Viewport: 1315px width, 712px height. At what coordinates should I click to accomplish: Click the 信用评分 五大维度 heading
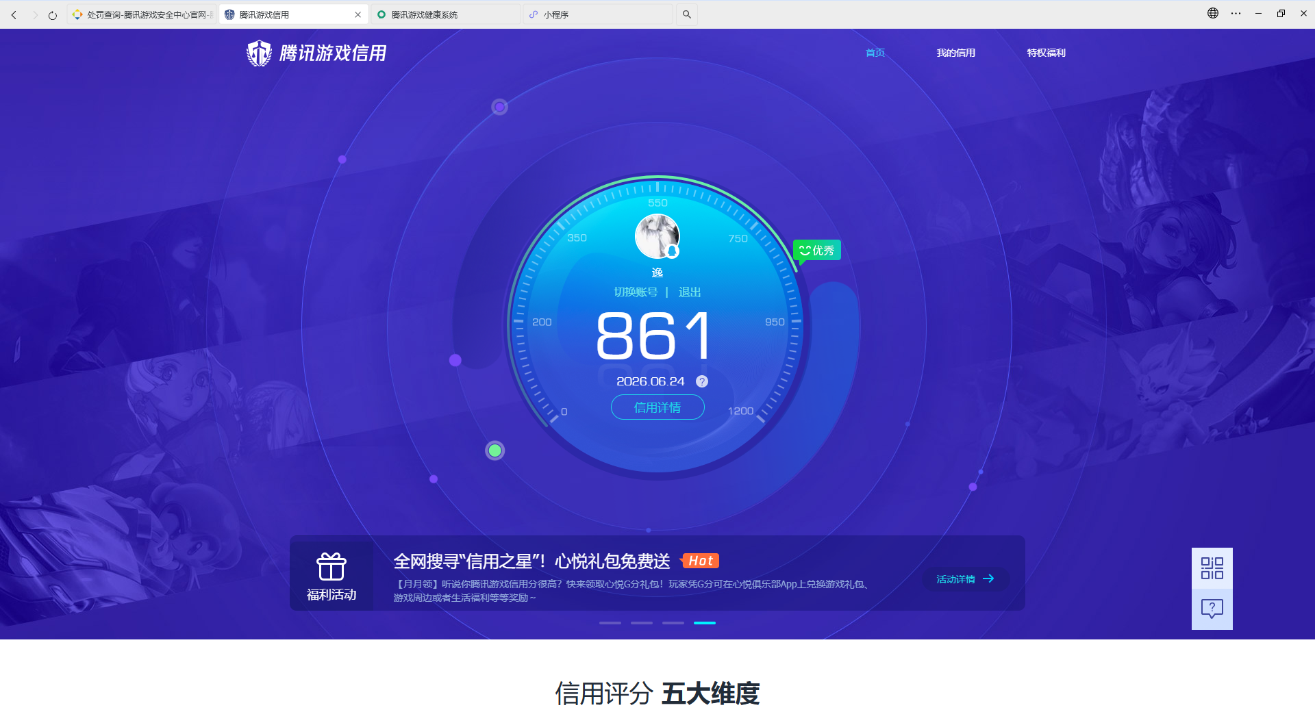click(657, 694)
